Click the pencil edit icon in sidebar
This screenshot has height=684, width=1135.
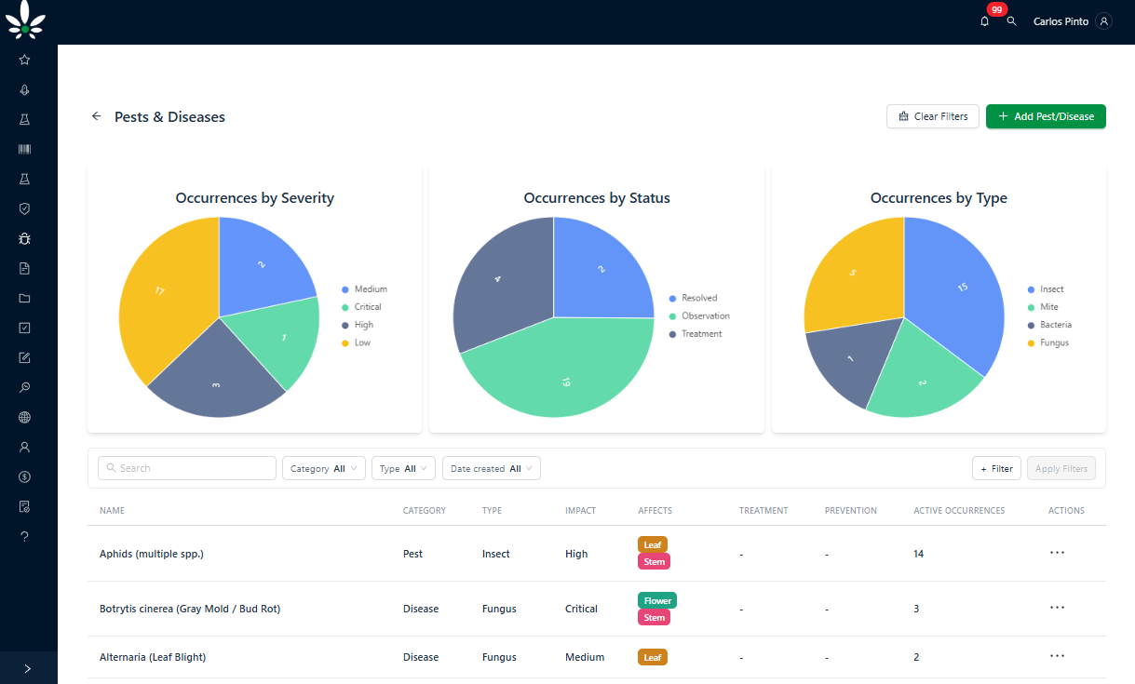[x=24, y=357]
